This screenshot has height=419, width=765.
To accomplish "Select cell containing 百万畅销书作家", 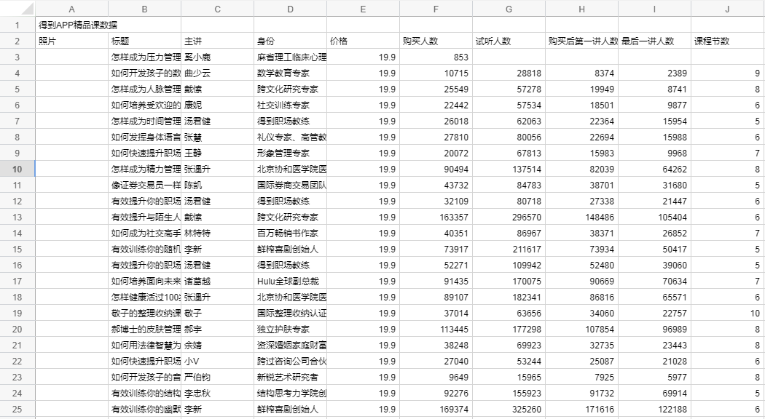I will point(290,234).
